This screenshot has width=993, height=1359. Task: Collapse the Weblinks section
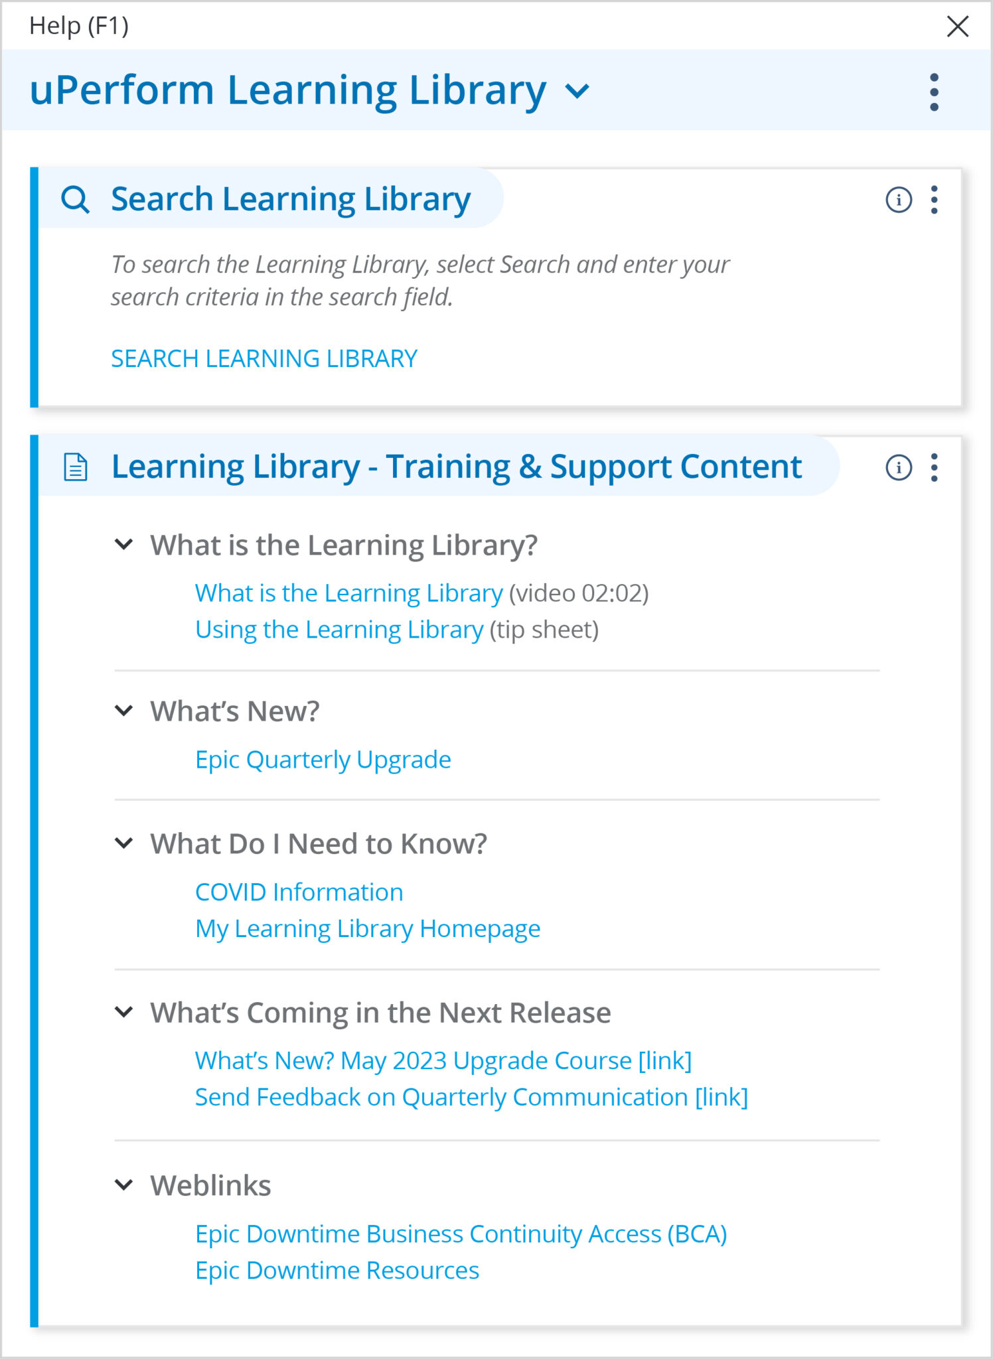tap(124, 1185)
